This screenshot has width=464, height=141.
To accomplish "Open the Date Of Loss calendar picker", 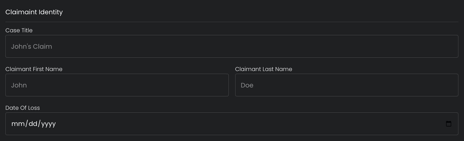I will (x=448, y=124).
